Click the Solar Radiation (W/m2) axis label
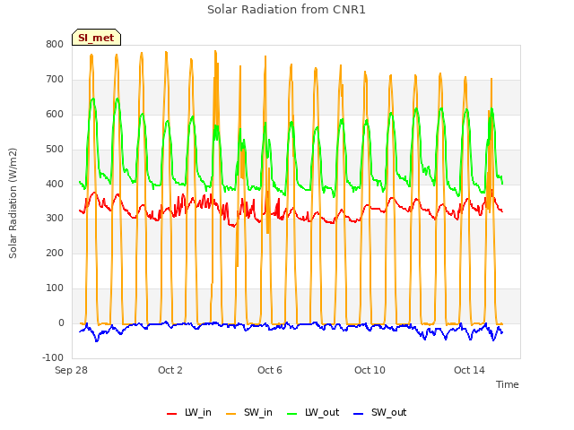 pyautogui.click(x=13, y=203)
